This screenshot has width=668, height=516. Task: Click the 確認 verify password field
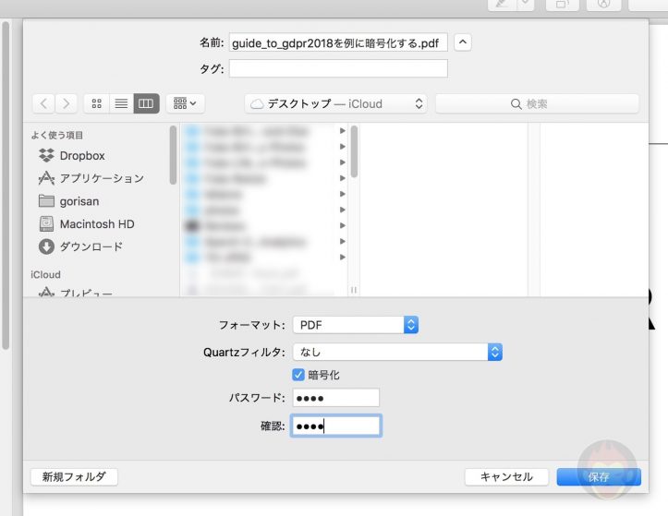335,426
